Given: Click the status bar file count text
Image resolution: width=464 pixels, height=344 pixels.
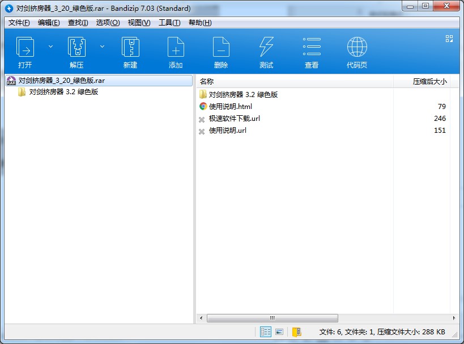Looking at the screenshot, I should 382,332.
